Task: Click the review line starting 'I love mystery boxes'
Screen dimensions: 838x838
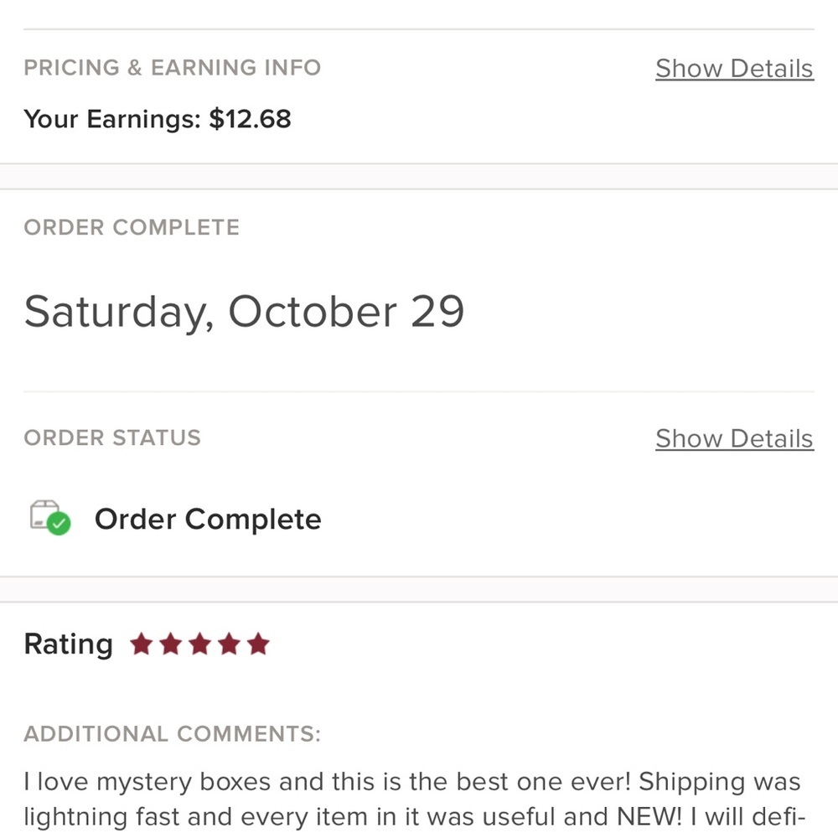Action: point(411,782)
